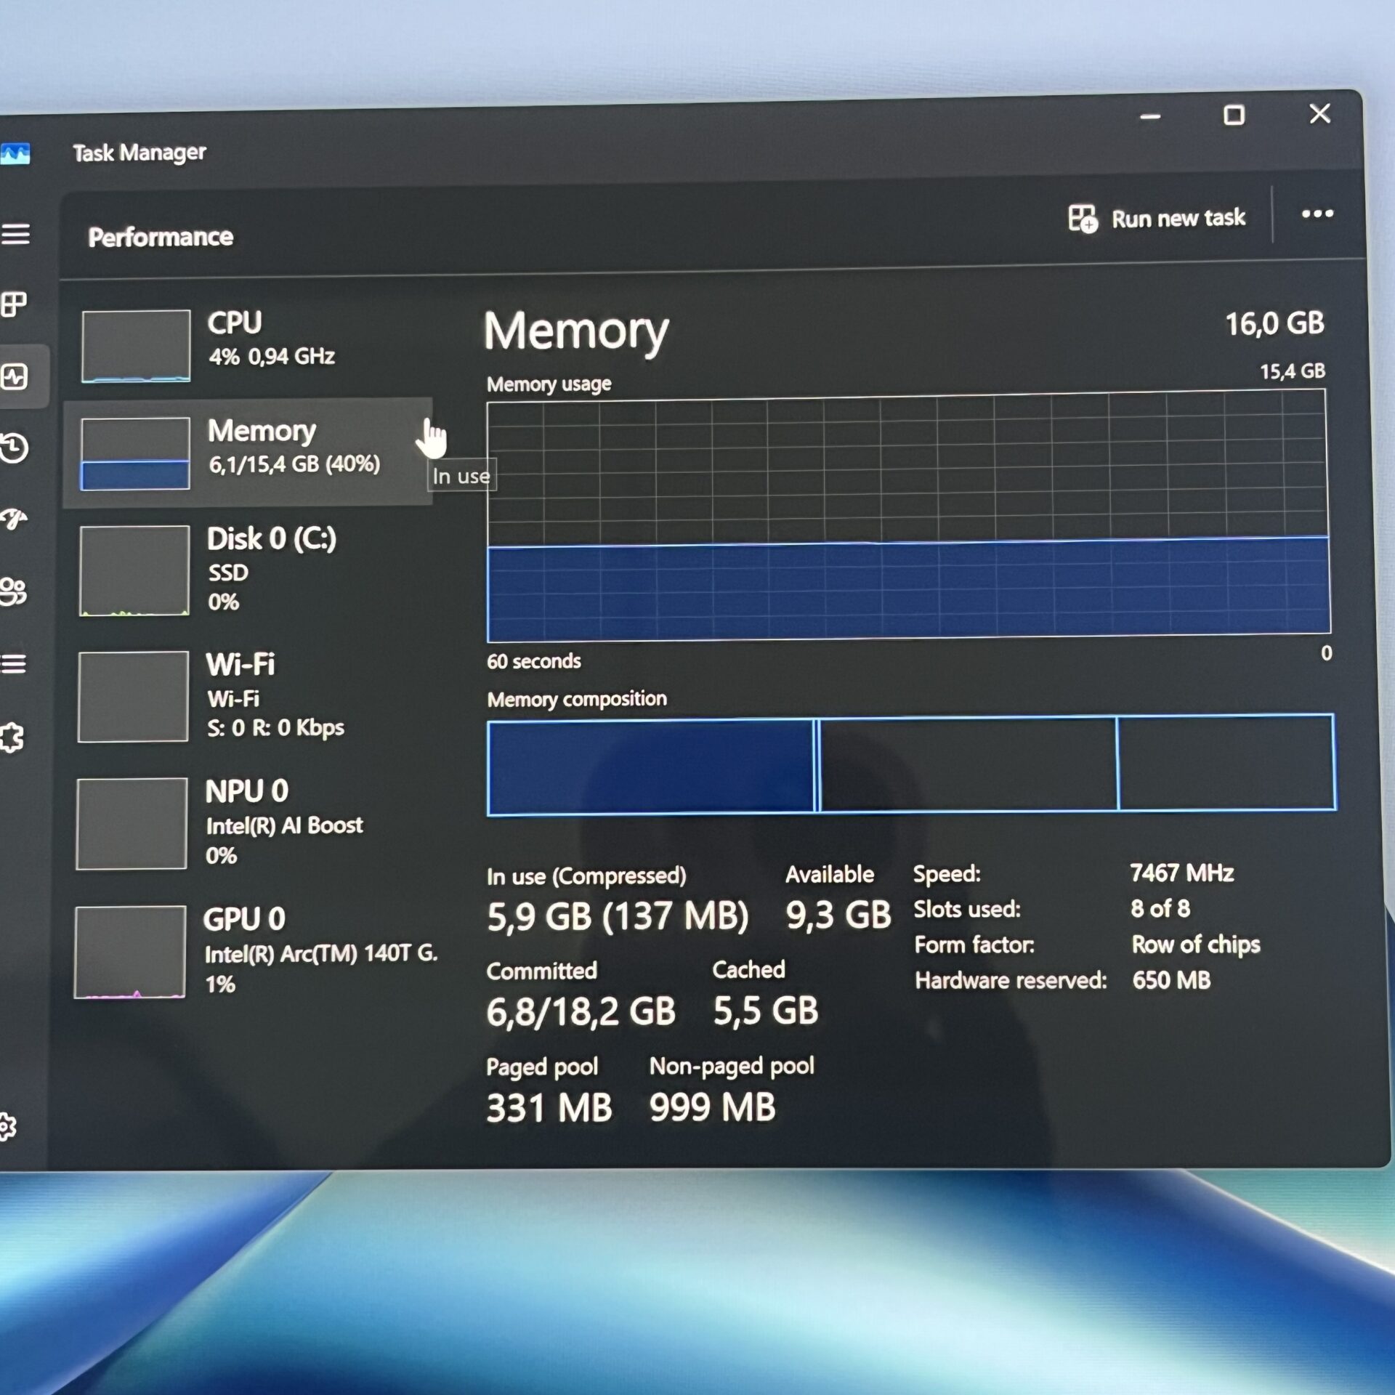The image size is (1395, 1395).
Task: Click the 999 MB non-paged pool value
Action: (x=713, y=1107)
